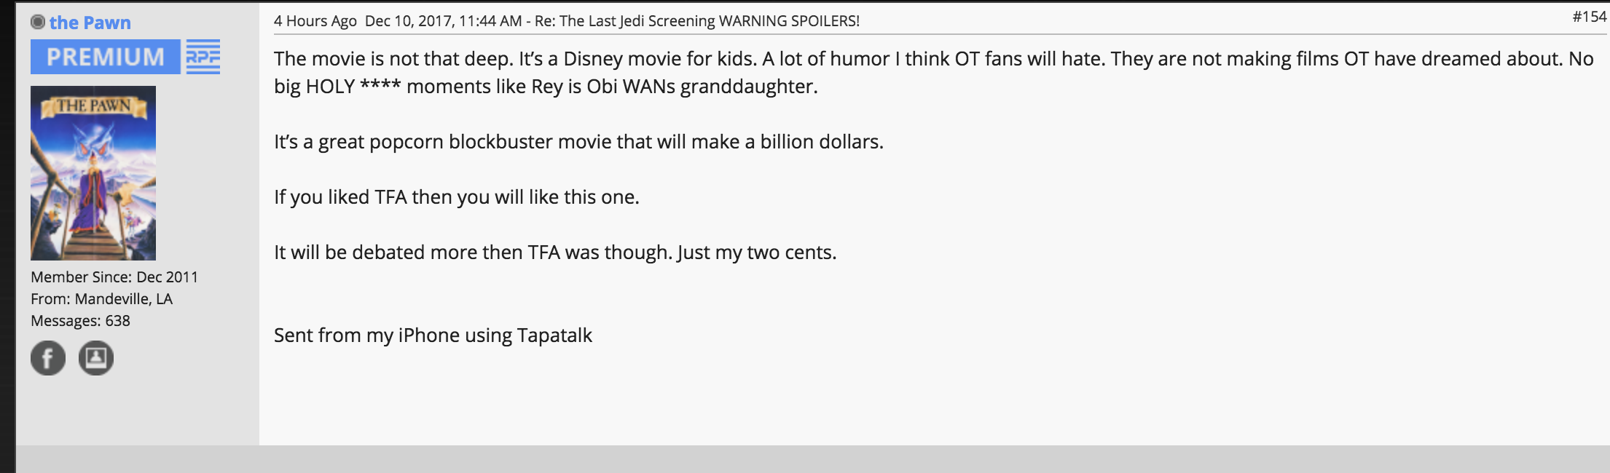The image size is (1610, 473).
Task: Click the debated more then TFA sentence
Action: coord(555,252)
